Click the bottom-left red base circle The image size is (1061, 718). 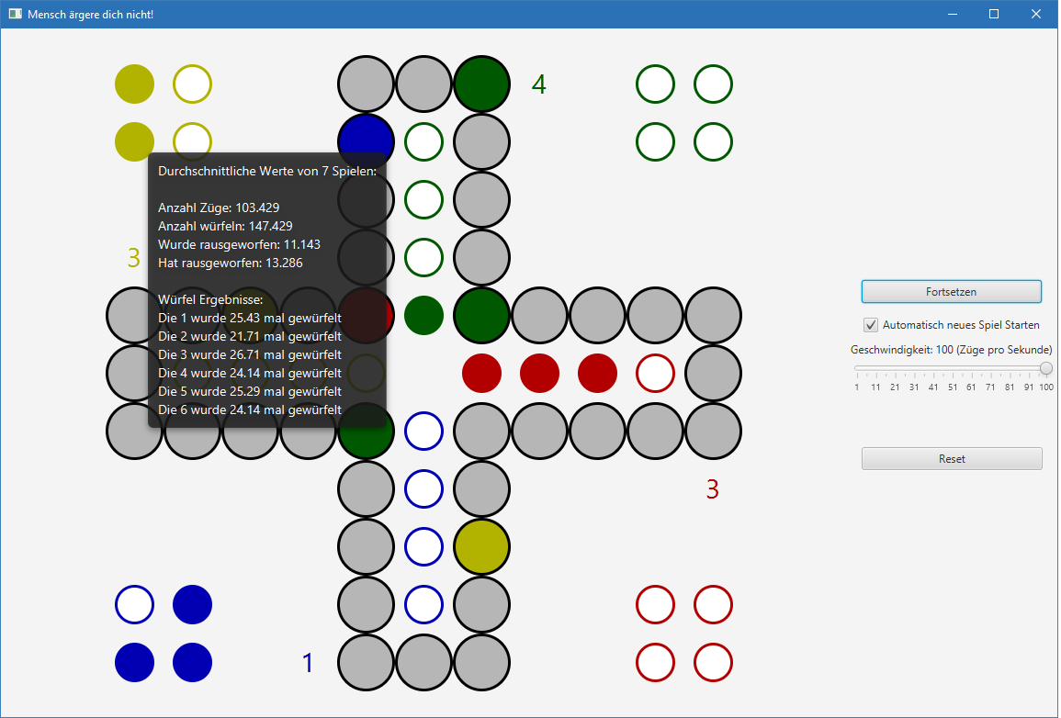(655, 663)
